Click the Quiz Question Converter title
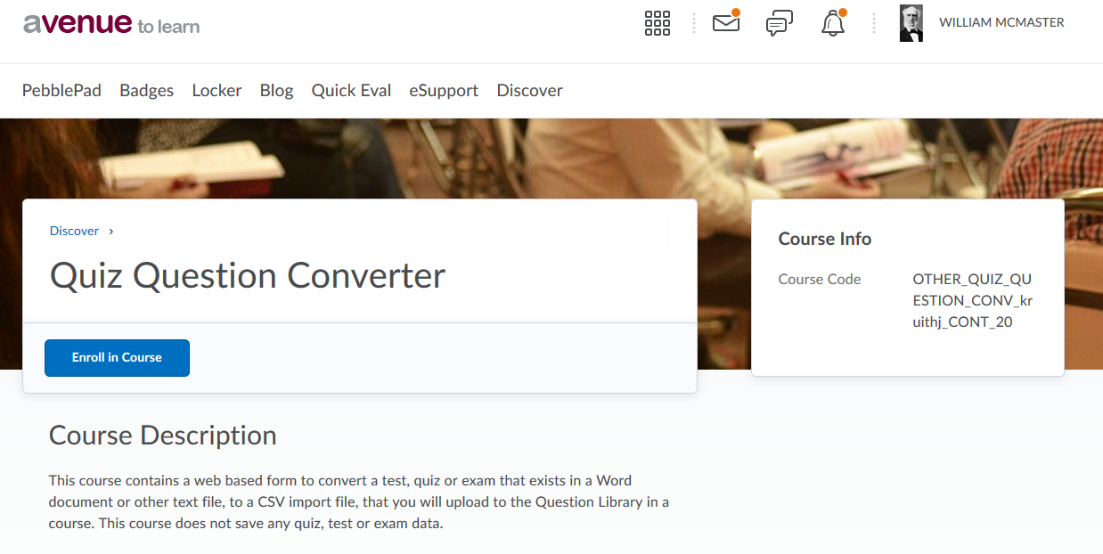This screenshot has height=554, width=1103. pyautogui.click(x=248, y=275)
